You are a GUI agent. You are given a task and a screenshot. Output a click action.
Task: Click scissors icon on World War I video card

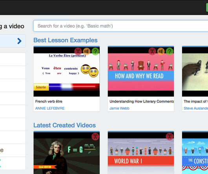170,136
